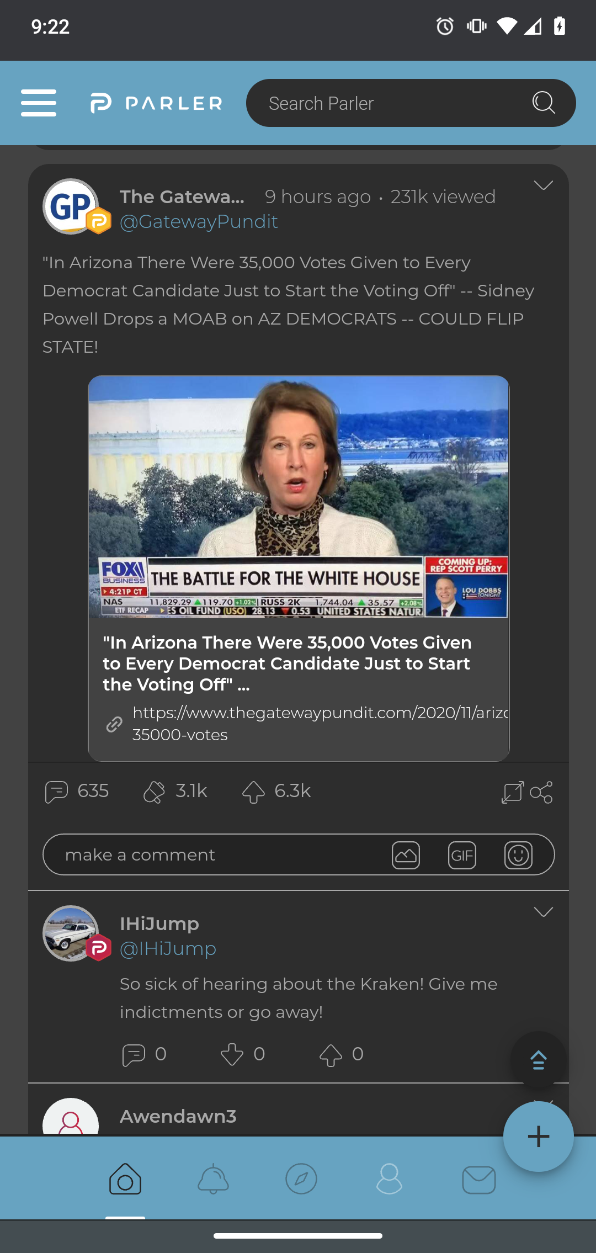Type in the Search Parler field
Screen dimensions: 596x1253
pos(386,103)
